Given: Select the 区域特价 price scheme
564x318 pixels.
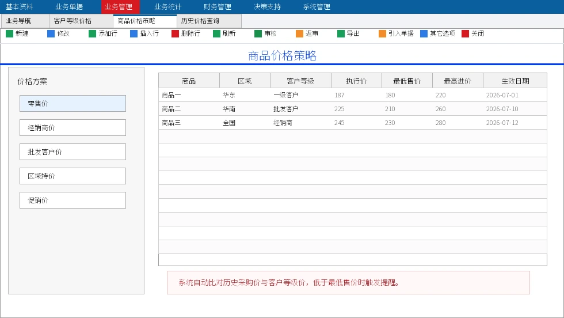Looking at the screenshot, I should pyautogui.click(x=73, y=176).
